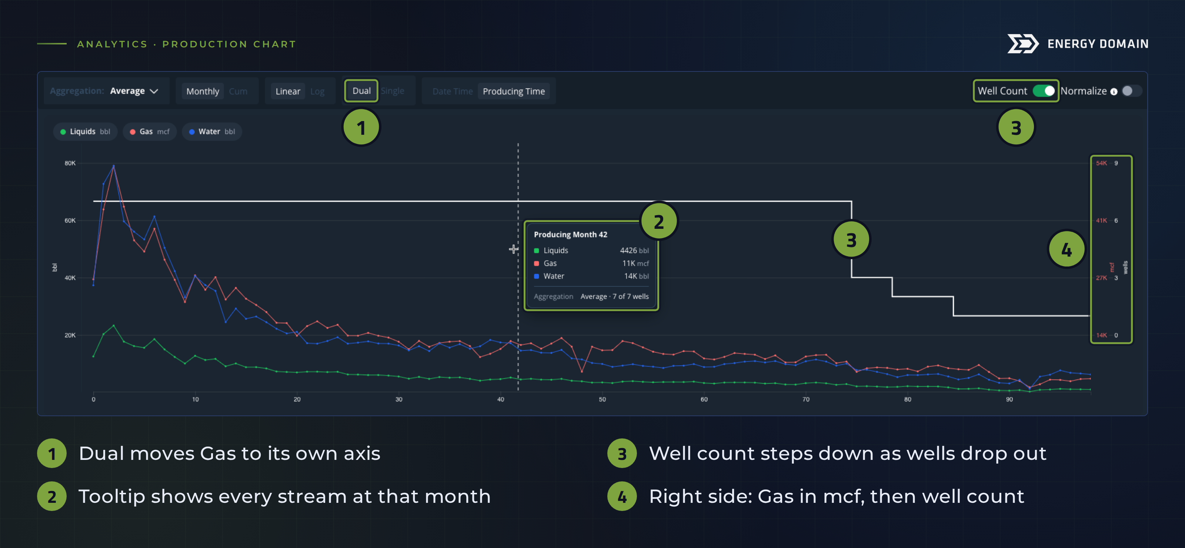Screen dimensions: 1185x548
Task: Turn off the Well Count toggle
Action: pos(1044,91)
